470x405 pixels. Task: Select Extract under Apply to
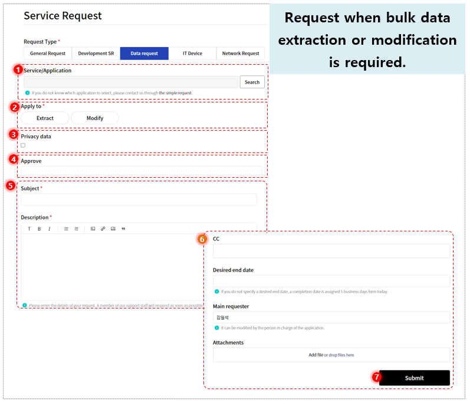[45, 118]
